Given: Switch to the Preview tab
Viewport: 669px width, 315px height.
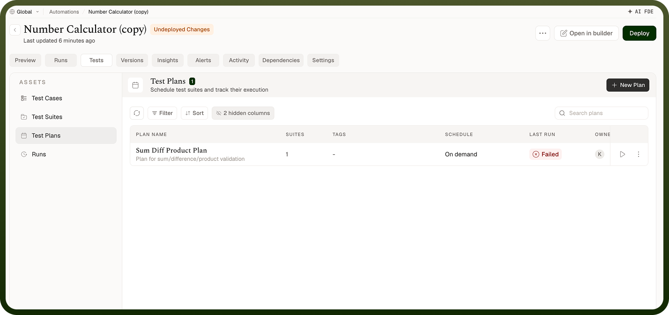Looking at the screenshot, I should 25,60.
